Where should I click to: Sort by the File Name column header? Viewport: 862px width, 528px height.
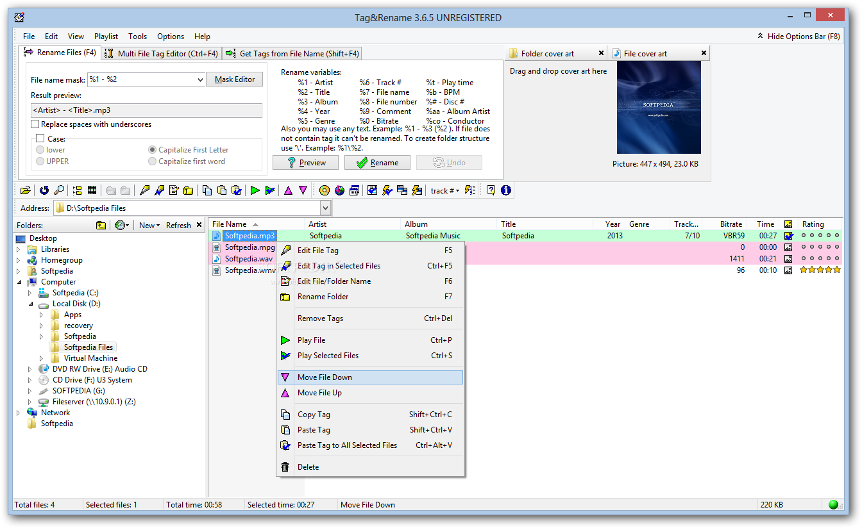(257, 224)
